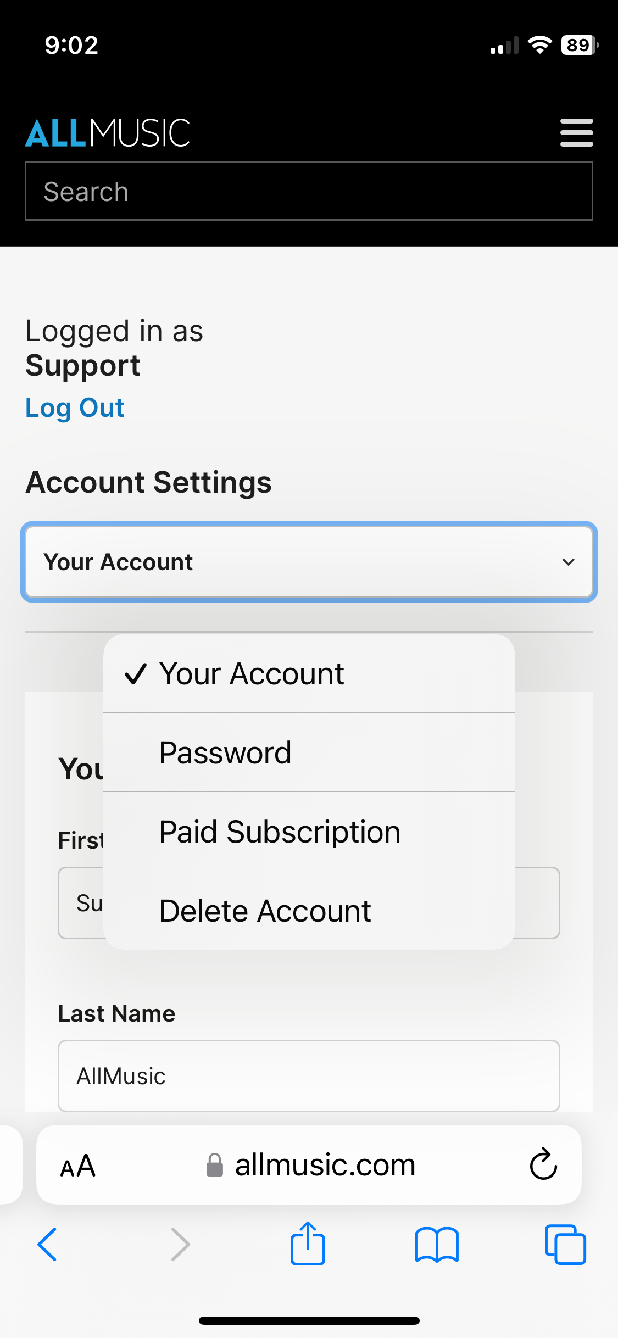The image size is (618, 1338).
Task: Click the Log Out link
Action: pos(75,408)
